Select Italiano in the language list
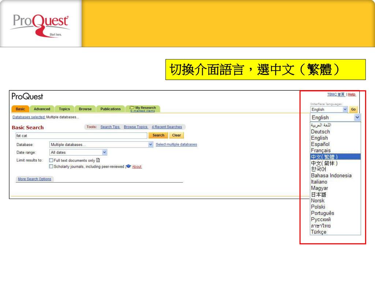 [335, 182]
